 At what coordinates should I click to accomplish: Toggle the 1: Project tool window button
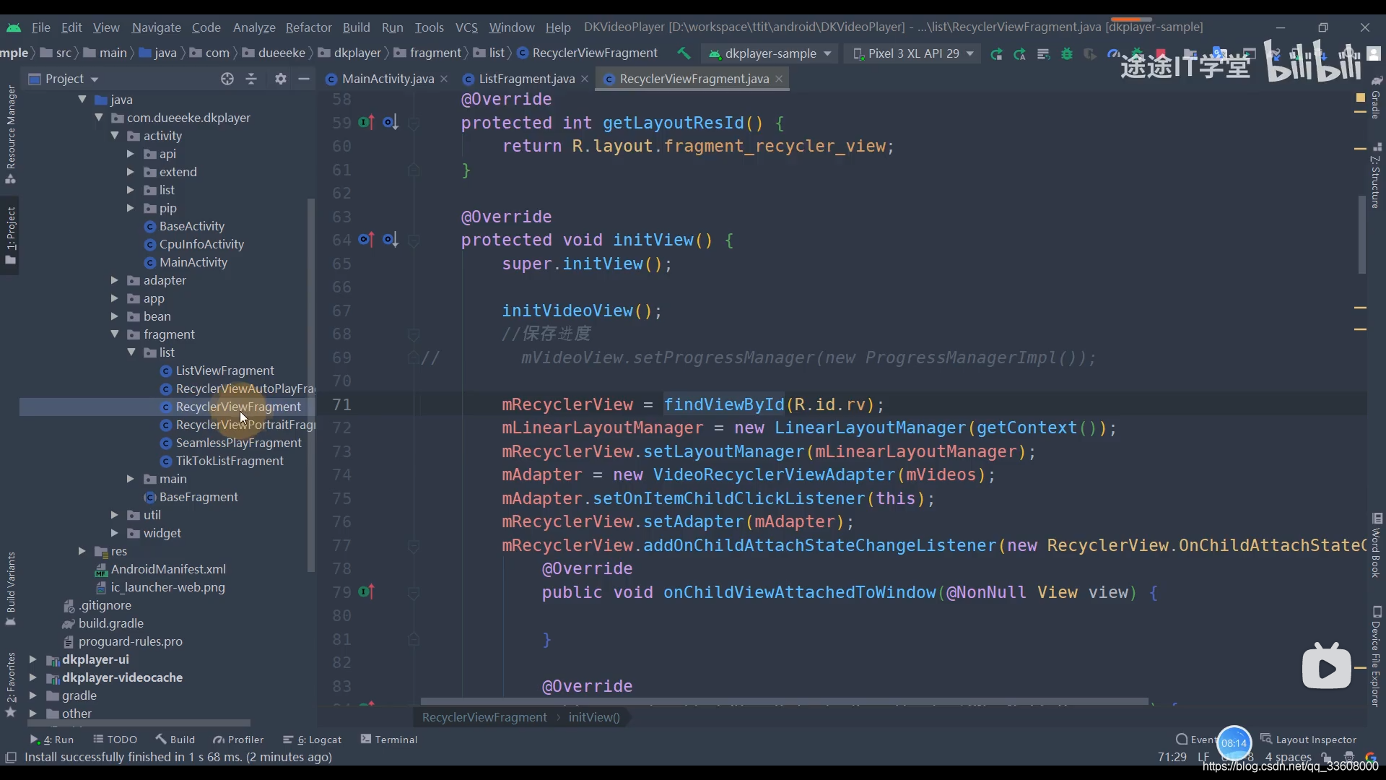tap(11, 235)
